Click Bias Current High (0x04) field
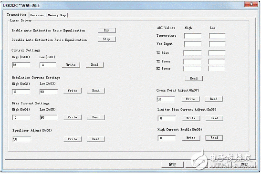261x174 pixels. click(x=21, y=117)
